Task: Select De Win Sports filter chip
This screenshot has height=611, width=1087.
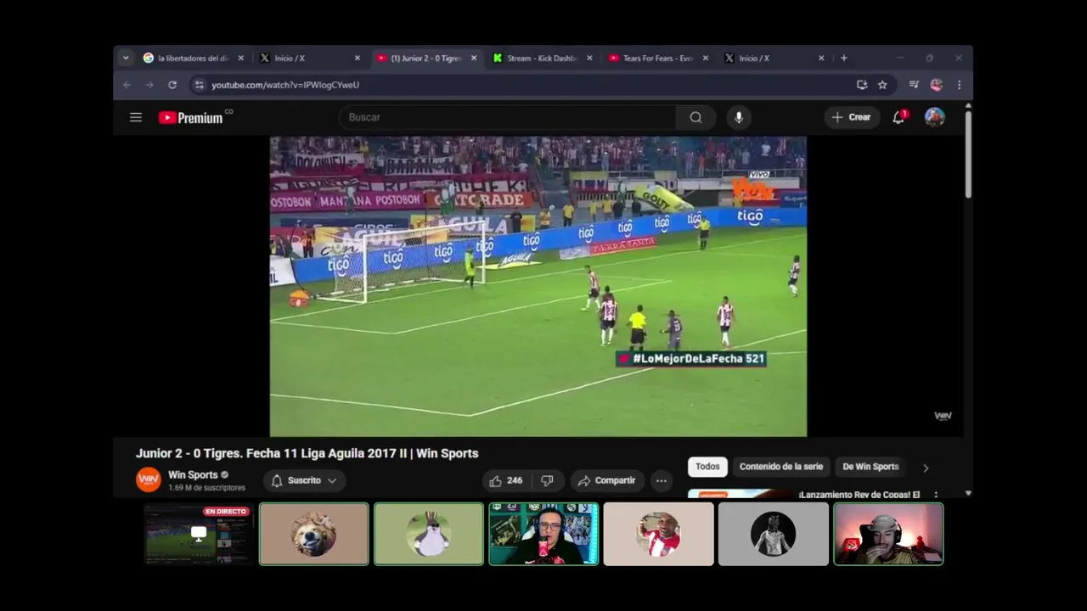Action: 870,467
